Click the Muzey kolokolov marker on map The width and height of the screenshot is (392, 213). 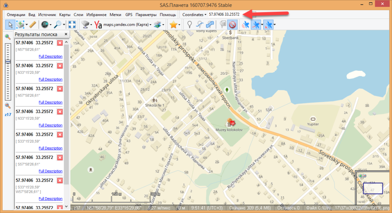point(230,123)
